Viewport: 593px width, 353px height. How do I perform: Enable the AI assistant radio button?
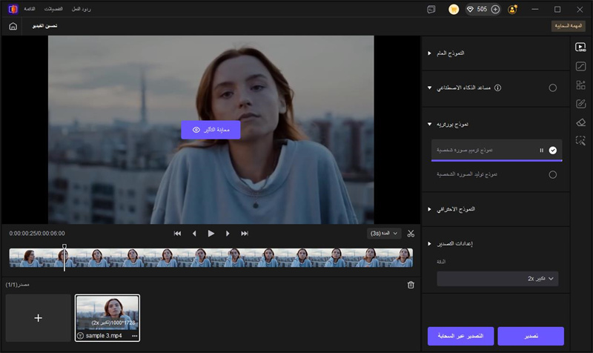click(552, 88)
